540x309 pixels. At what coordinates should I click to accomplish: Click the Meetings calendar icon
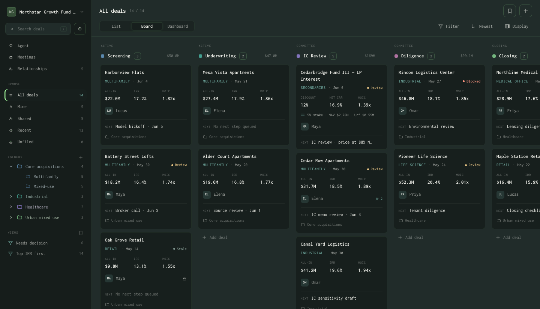click(11, 57)
